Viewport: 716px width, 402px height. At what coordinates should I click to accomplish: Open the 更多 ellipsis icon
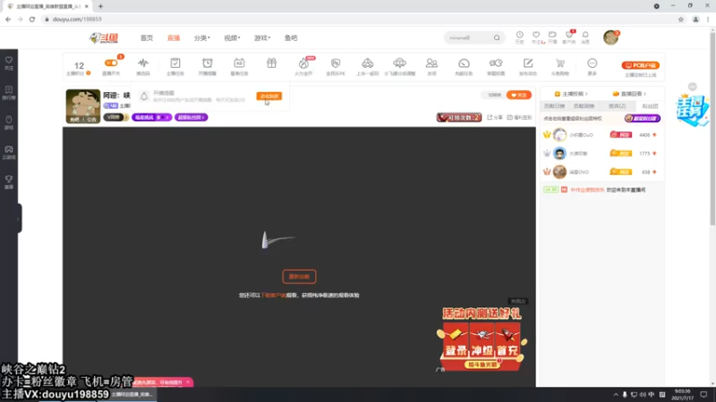click(592, 63)
